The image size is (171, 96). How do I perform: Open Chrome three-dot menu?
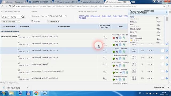[x=169, y=6]
